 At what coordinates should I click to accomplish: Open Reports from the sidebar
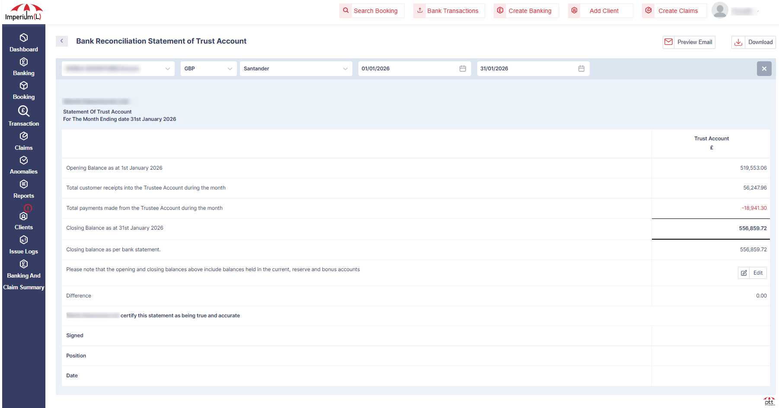[24, 184]
